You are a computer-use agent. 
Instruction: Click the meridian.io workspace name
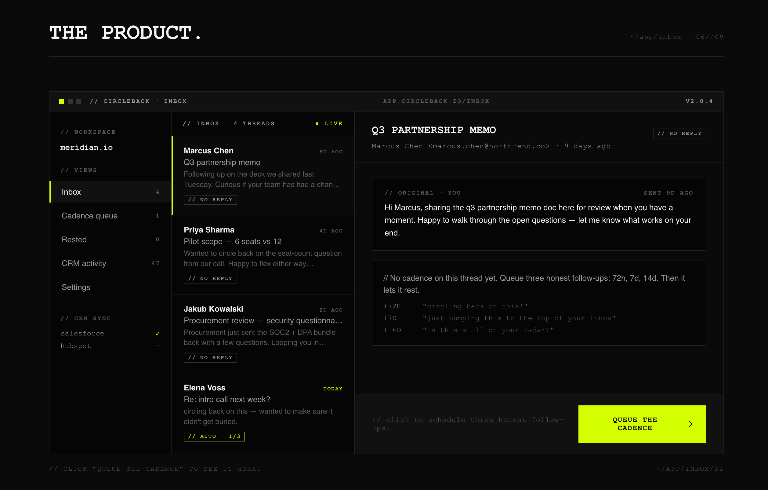pyautogui.click(x=86, y=148)
